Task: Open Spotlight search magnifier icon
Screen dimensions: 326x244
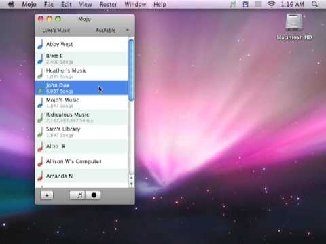Action: point(314,4)
